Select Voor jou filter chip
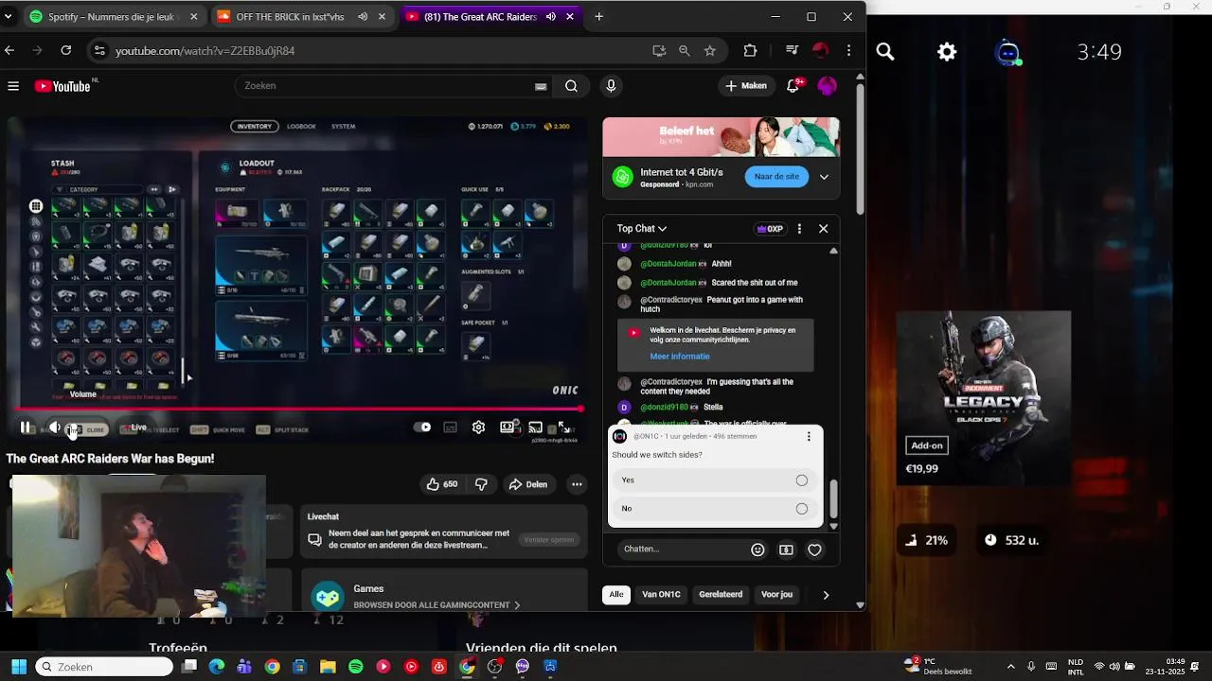Image resolution: width=1212 pixels, height=681 pixels. click(776, 595)
